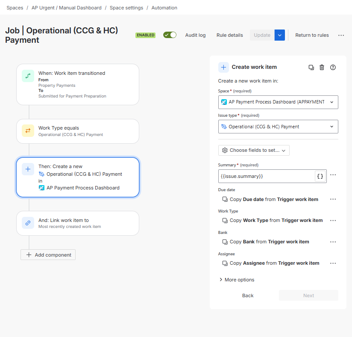Click the plus icon on Create a new action
Image resolution: width=352 pixels, height=337 pixels.
[28, 169]
